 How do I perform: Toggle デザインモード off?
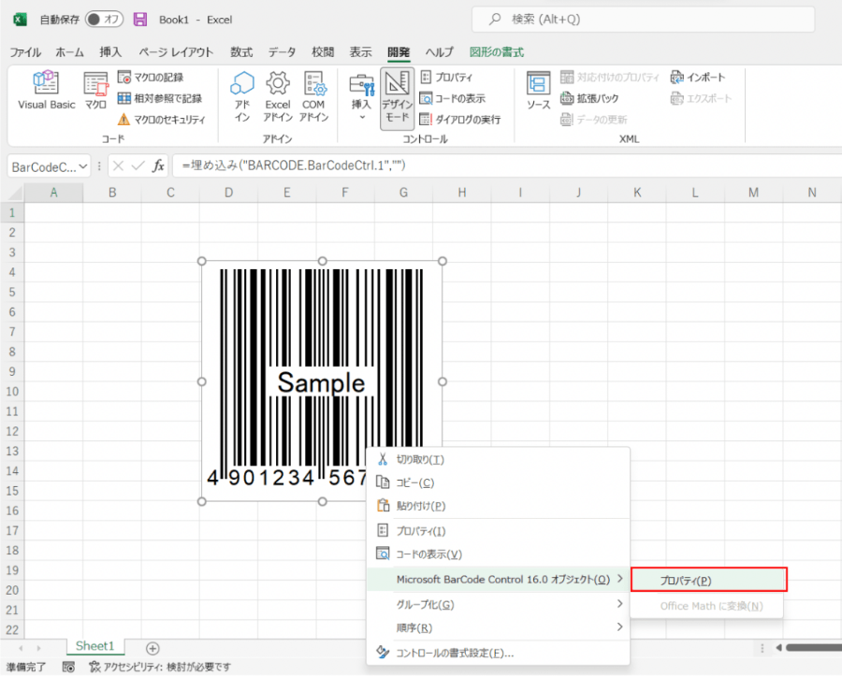[398, 99]
